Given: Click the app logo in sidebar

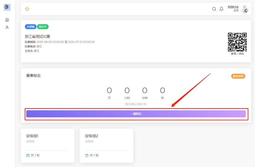Looking at the screenshot, I should 7,7.
